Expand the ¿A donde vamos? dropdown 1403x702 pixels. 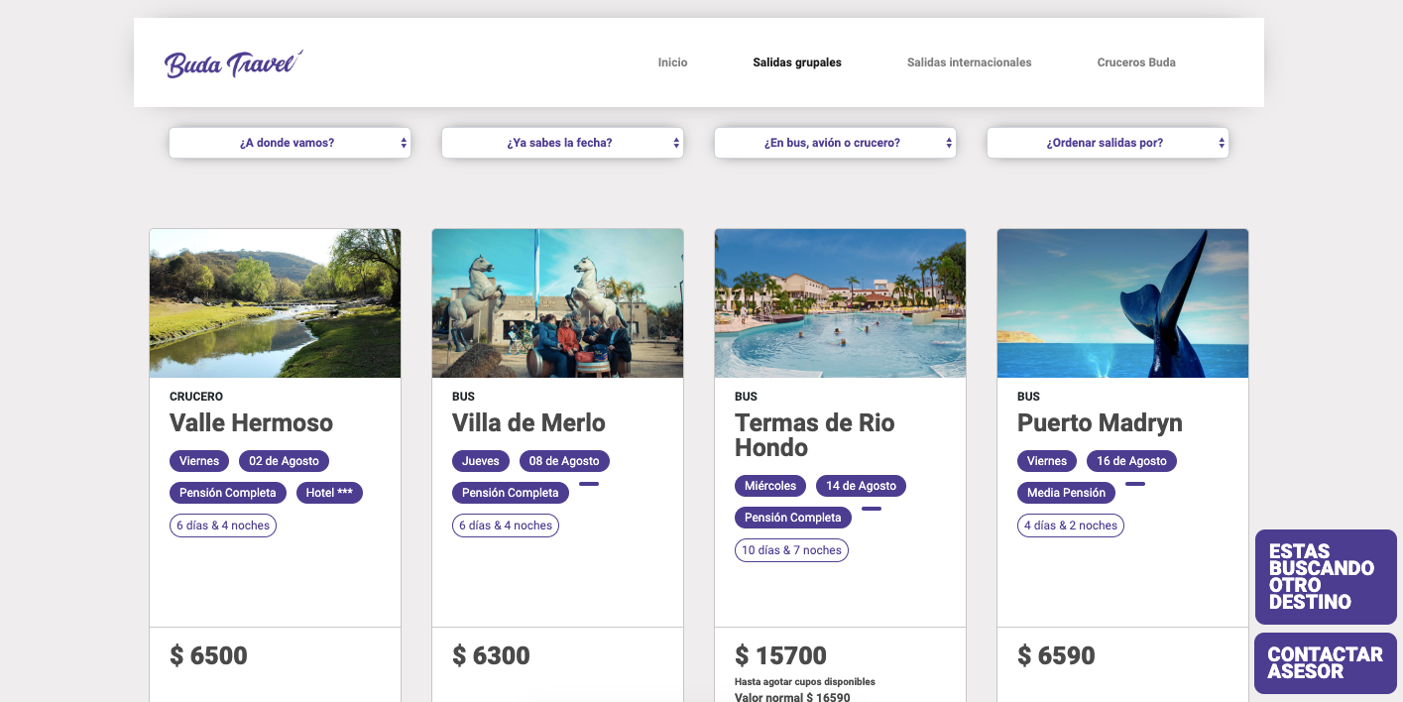point(290,143)
